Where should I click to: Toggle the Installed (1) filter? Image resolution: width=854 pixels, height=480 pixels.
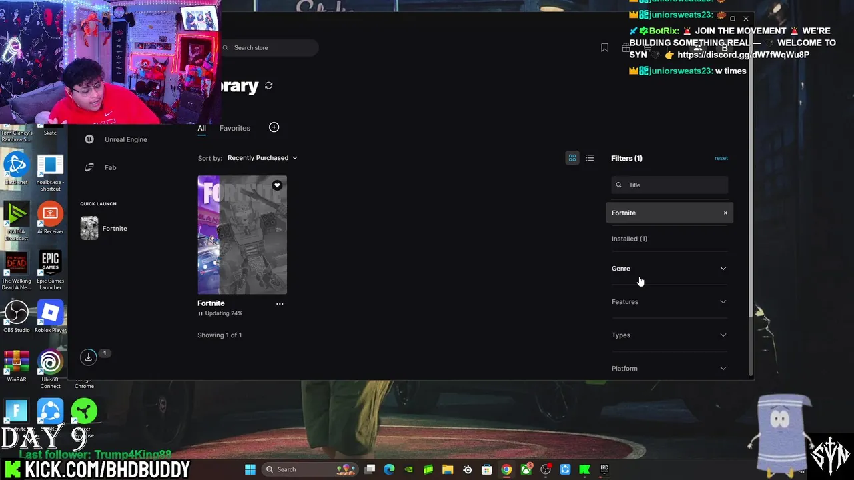pyautogui.click(x=629, y=239)
